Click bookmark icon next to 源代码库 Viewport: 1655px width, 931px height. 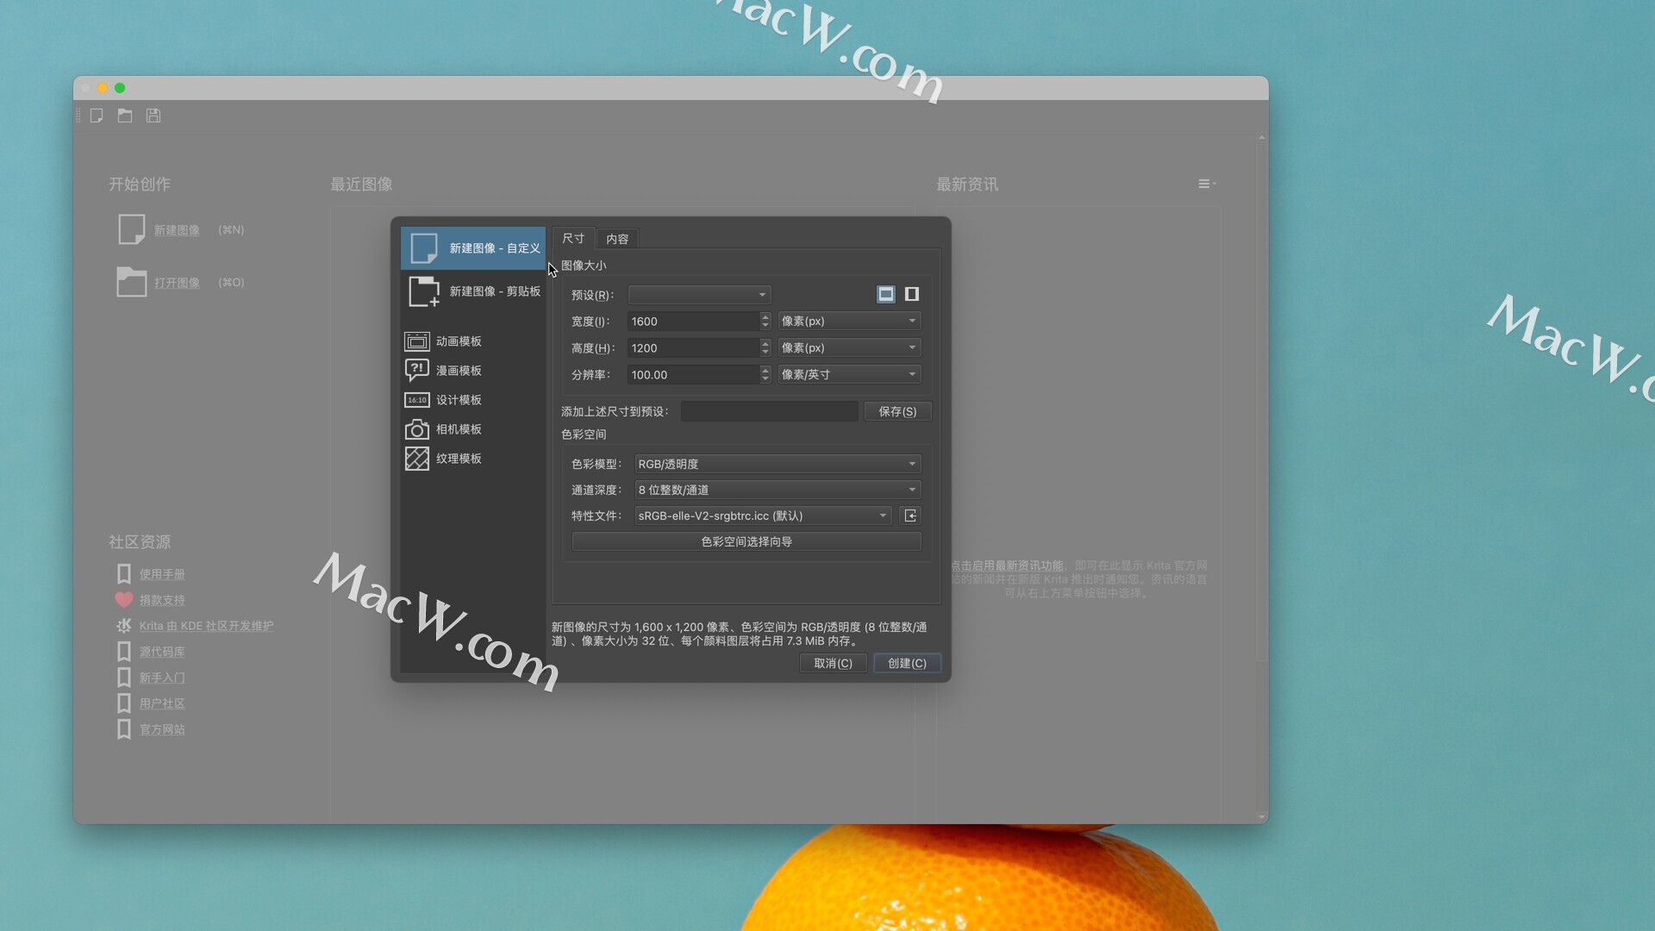click(124, 652)
